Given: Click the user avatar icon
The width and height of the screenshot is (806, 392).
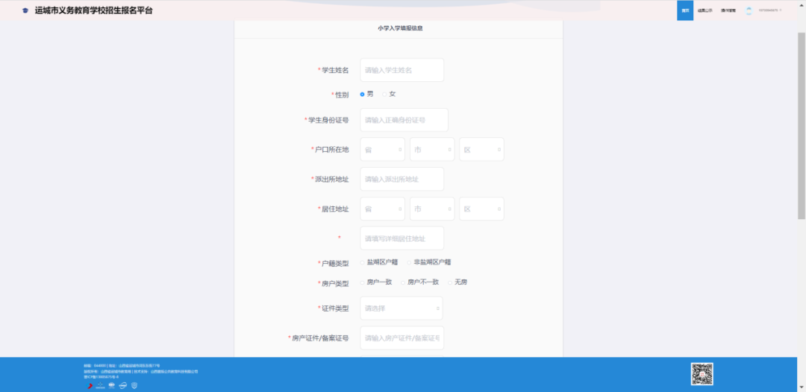Looking at the screenshot, I should click(748, 10).
